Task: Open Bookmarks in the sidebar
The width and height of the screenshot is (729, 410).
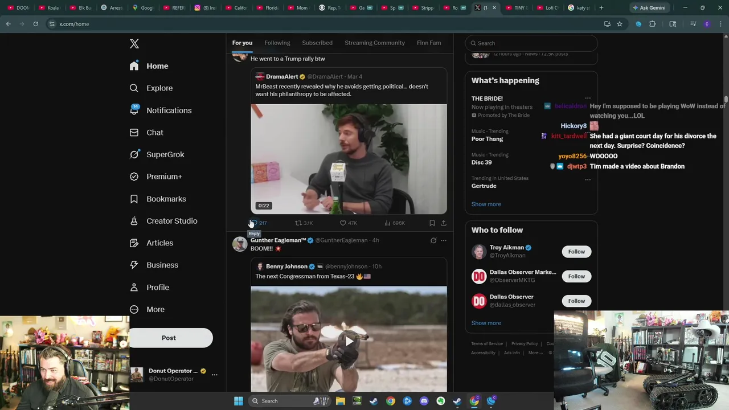Action: (158, 199)
